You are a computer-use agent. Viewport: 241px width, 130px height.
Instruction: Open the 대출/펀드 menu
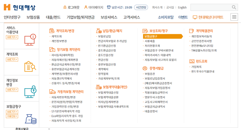[53, 17]
